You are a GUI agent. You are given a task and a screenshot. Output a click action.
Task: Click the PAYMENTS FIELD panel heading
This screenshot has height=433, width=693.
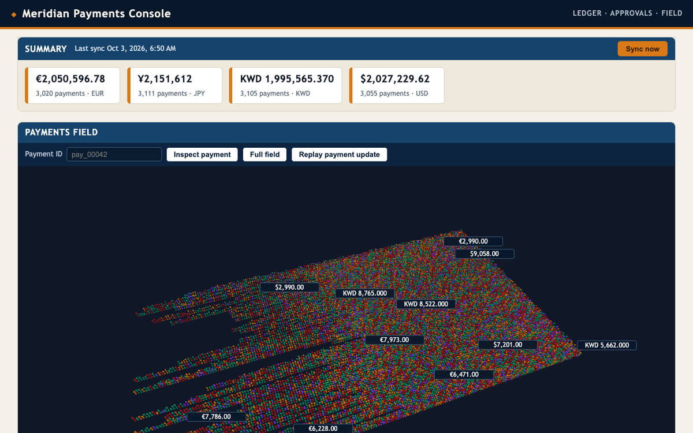pyautogui.click(x=61, y=132)
